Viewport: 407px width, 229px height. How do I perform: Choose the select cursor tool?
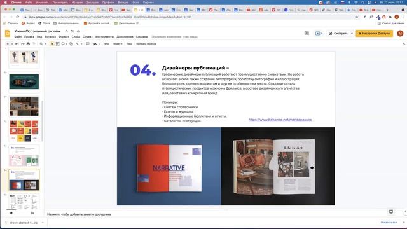click(x=52, y=44)
